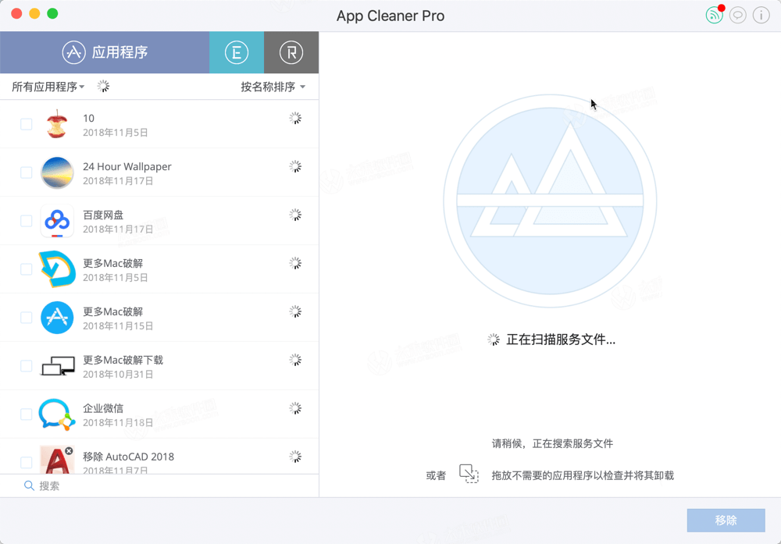
Task: Click the loading spinner in 企业微信 row
Action: pos(295,408)
